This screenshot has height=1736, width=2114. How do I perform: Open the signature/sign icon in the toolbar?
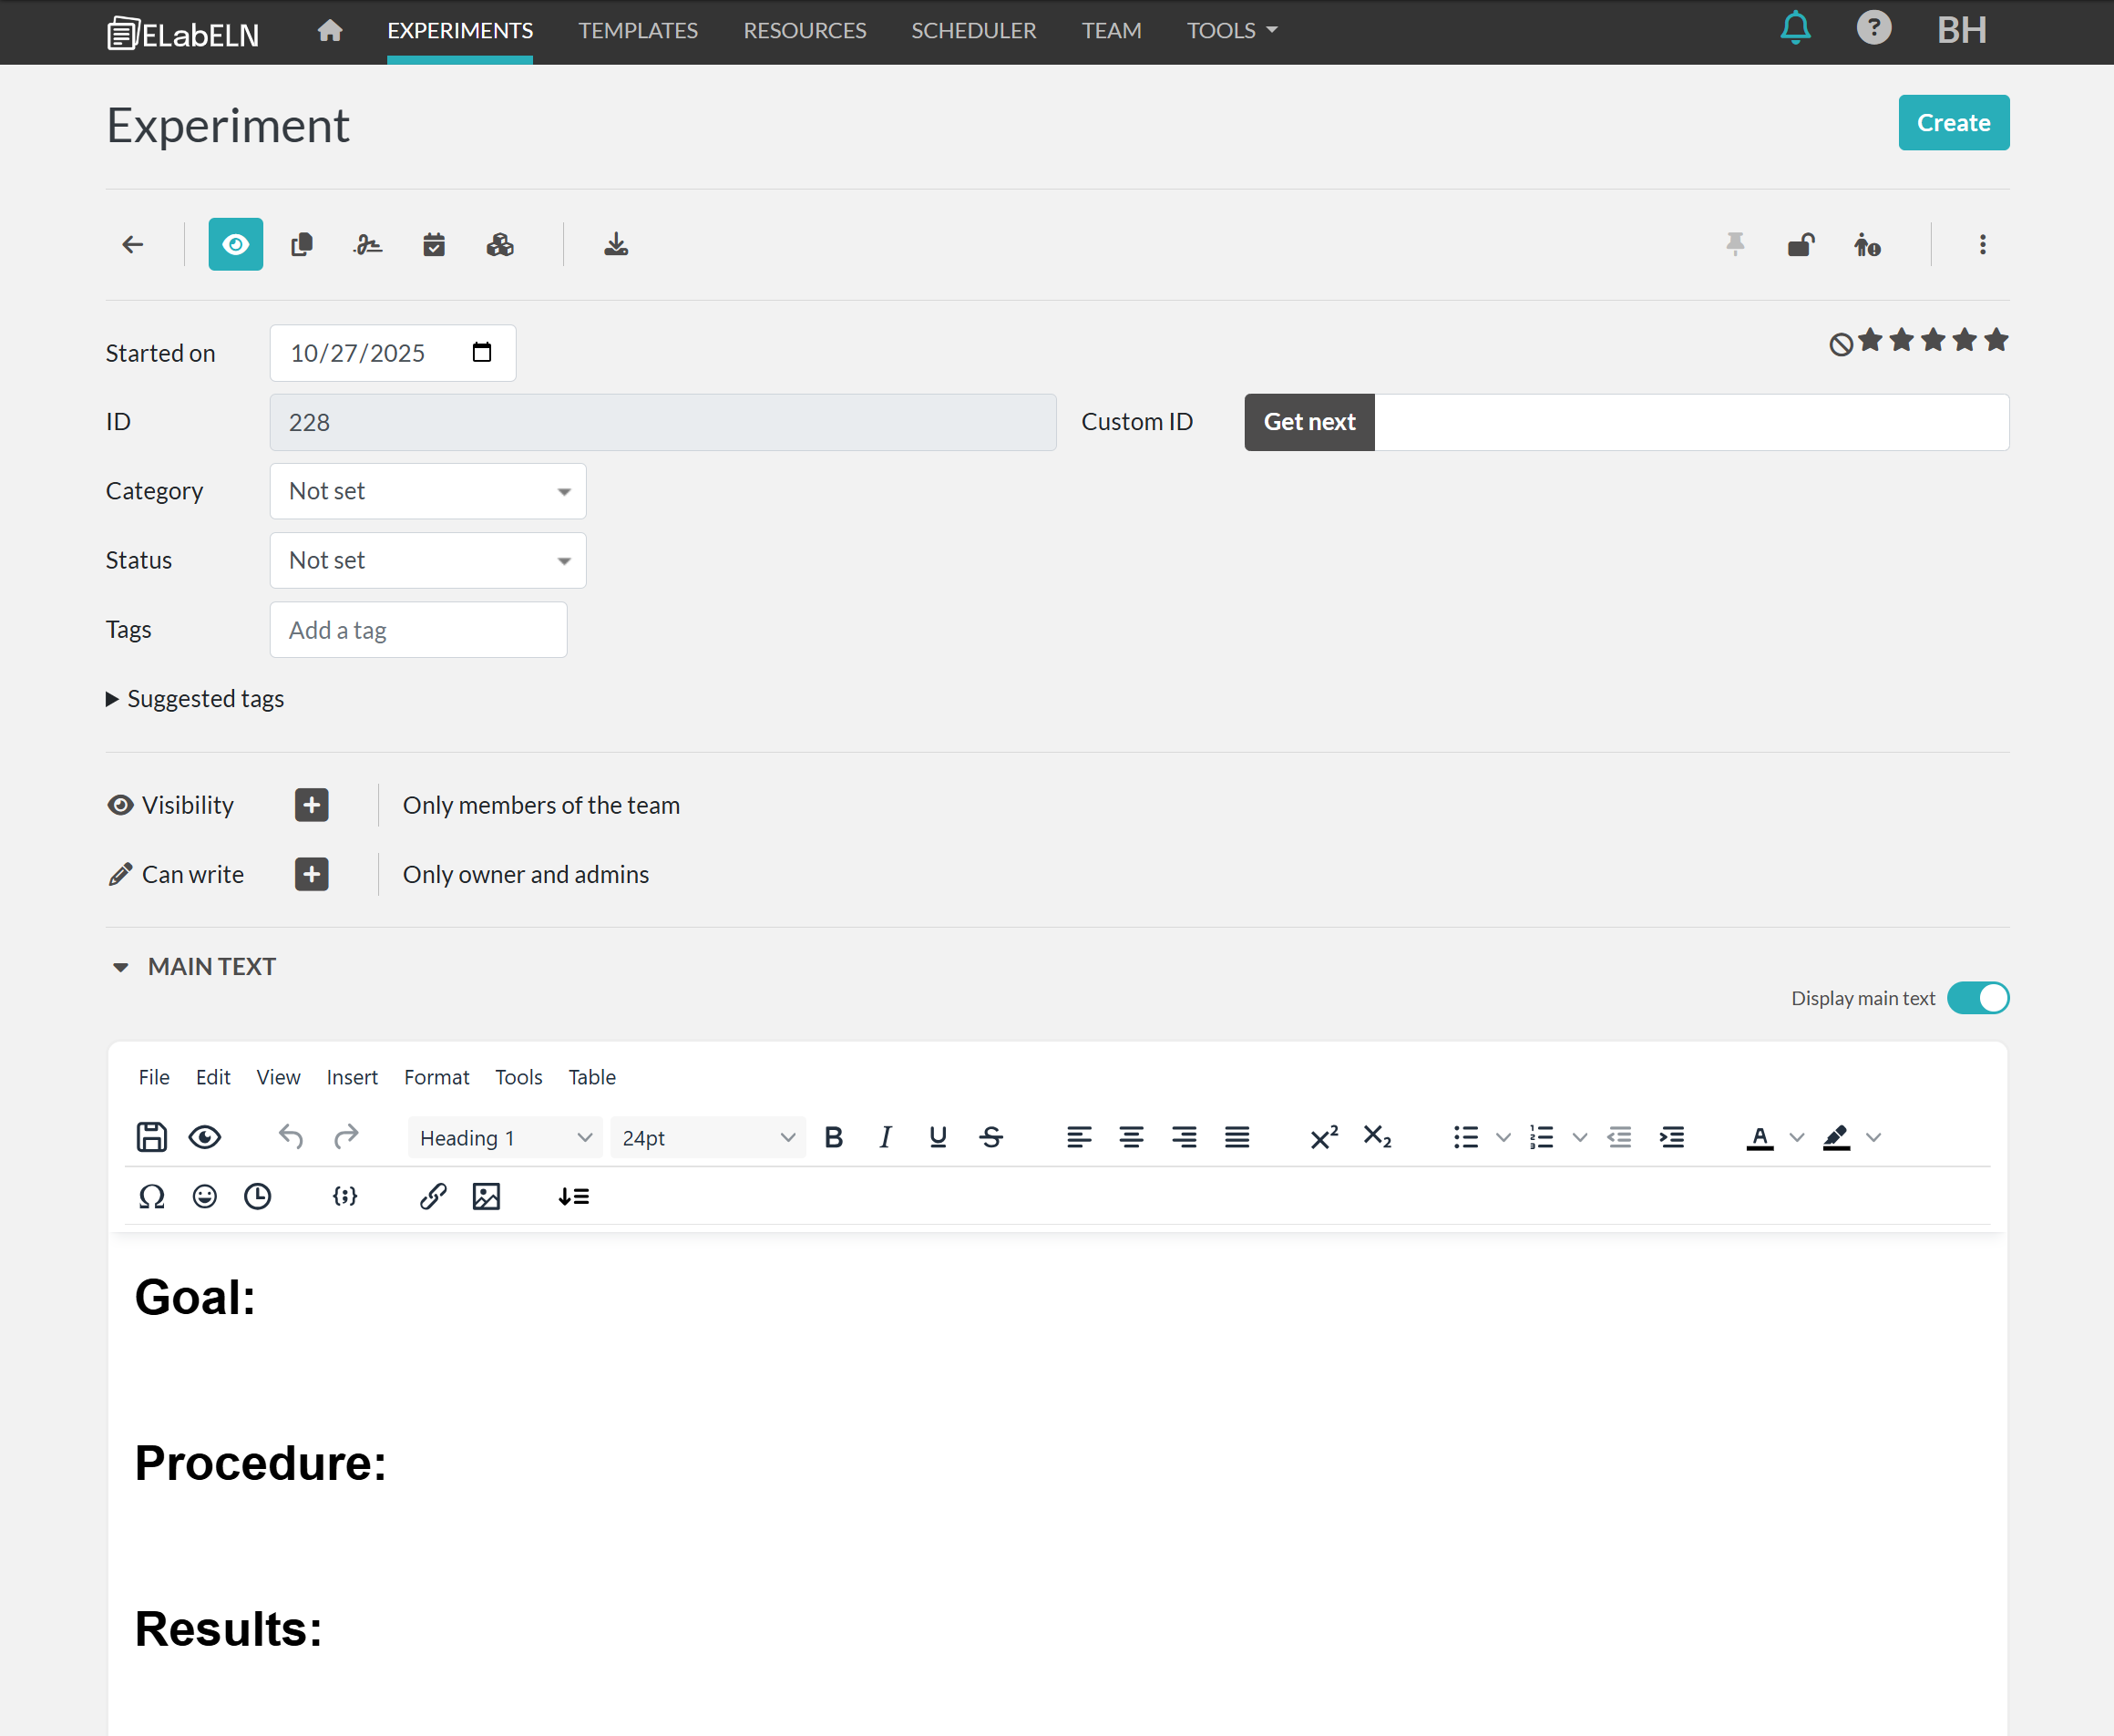pyautogui.click(x=368, y=244)
